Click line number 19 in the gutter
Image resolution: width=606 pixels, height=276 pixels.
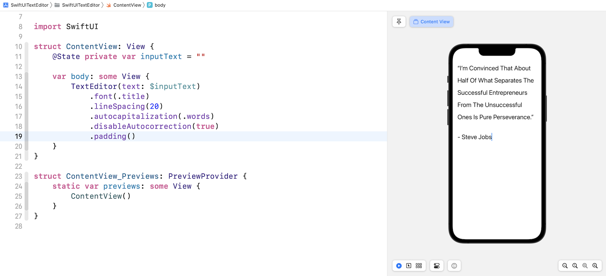click(x=19, y=136)
